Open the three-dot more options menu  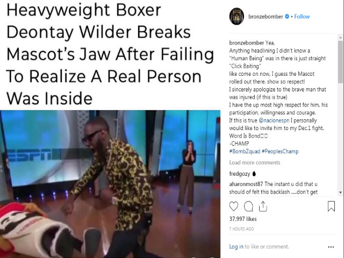click(331, 247)
